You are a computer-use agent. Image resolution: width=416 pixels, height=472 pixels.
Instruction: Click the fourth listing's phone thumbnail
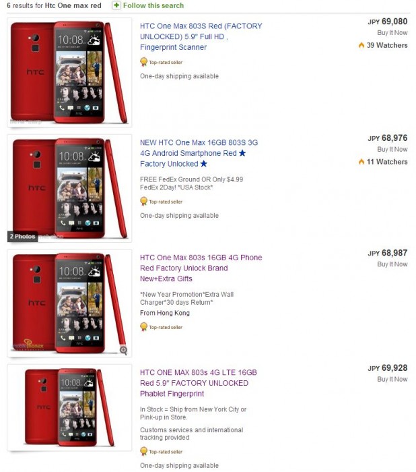click(69, 407)
